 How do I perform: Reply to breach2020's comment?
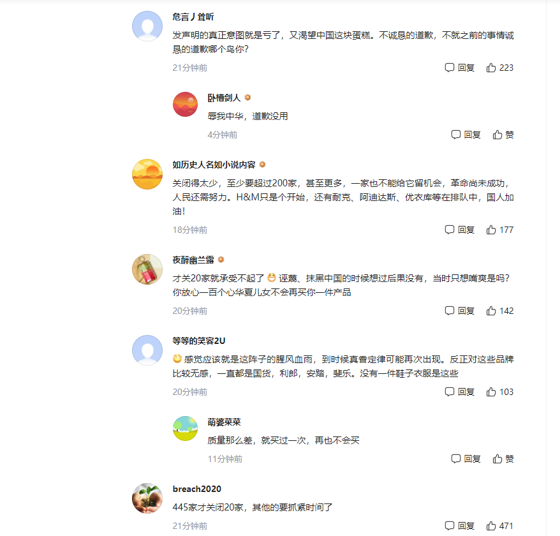pyautogui.click(x=459, y=526)
